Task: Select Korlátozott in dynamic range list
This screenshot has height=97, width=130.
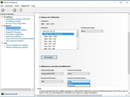Action: (x=79, y=86)
